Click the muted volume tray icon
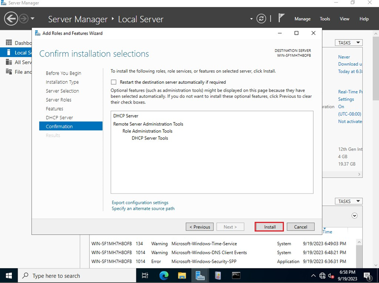 pos(331,276)
